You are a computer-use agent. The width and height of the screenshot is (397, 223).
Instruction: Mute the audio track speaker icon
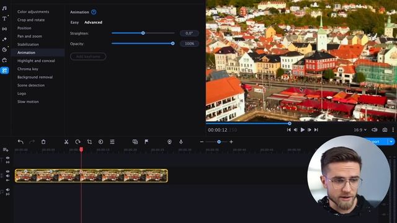(7, 190)
